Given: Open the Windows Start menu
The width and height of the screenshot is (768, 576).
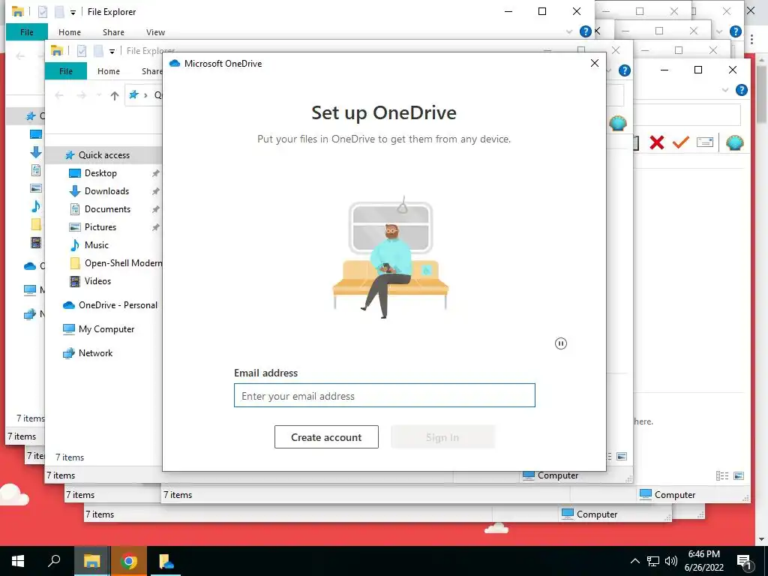Looking at the screenshot, I should (18, 561).
